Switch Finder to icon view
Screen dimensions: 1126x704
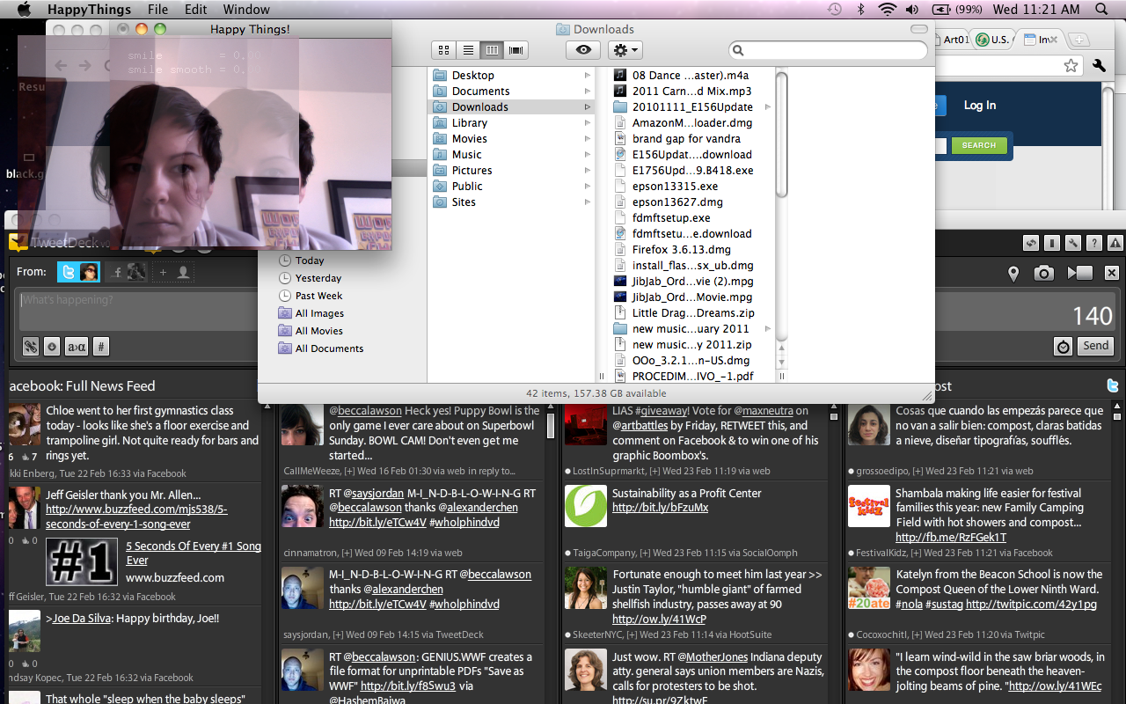(x=444, y=50)
